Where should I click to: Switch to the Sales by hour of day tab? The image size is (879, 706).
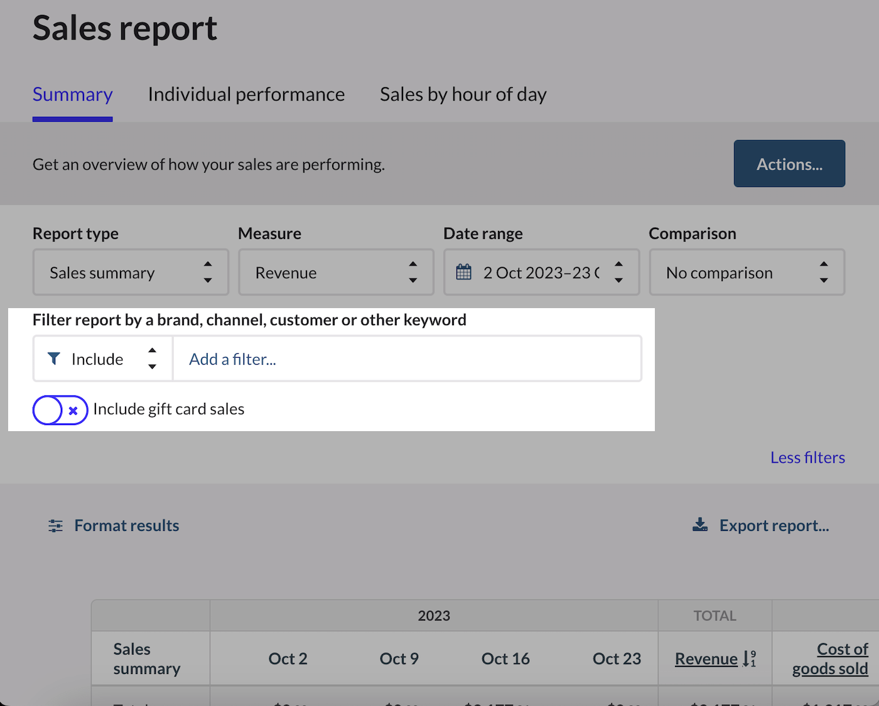click(x=463, y=94)
